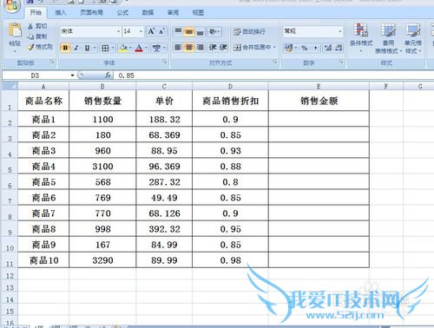The width and height of the screenshot is (434, 328).
Task: Open the borders dropdown arrow
Action: (x=113, y=48)
